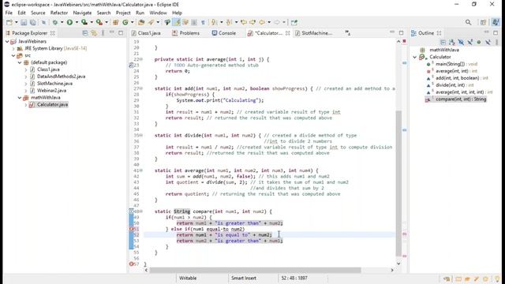505x284 pixels.
Task: Create a new Java package via toolbar icon
Action: click(116, 23)
